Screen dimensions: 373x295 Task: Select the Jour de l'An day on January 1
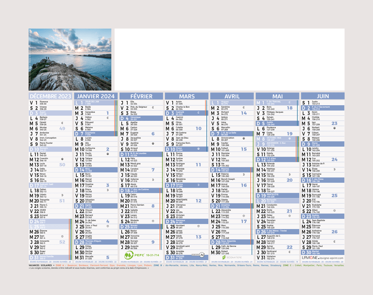click(94, 103)
